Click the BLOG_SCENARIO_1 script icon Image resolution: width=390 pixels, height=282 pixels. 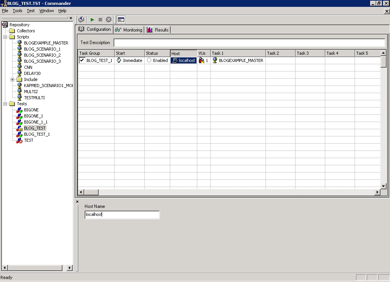coord(19,49)
